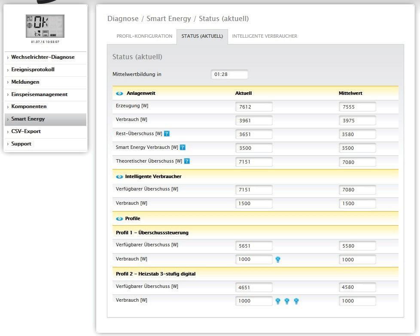Click Smart Energy Verbrauch Mittelwert field
Image resolution: width=420 pixels, height=336 pixels.
point(357,148)
